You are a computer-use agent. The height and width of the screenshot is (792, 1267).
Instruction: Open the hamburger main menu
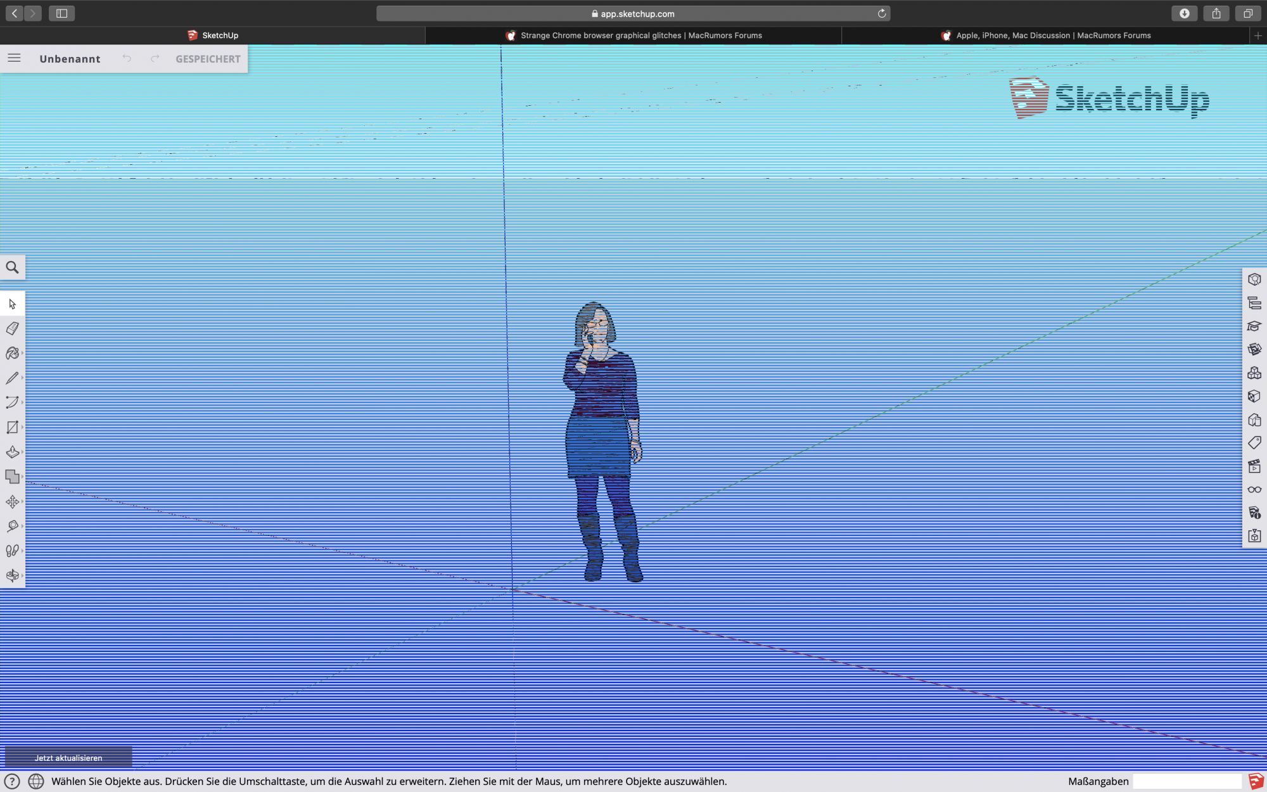(x=14, y=58)
